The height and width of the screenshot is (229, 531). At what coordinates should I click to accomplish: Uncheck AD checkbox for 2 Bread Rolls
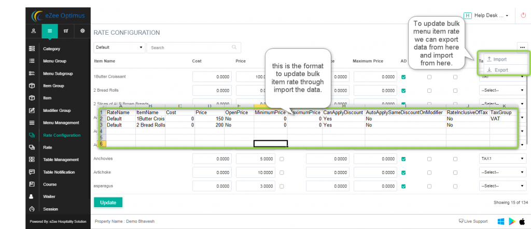(x=403, y=91)
